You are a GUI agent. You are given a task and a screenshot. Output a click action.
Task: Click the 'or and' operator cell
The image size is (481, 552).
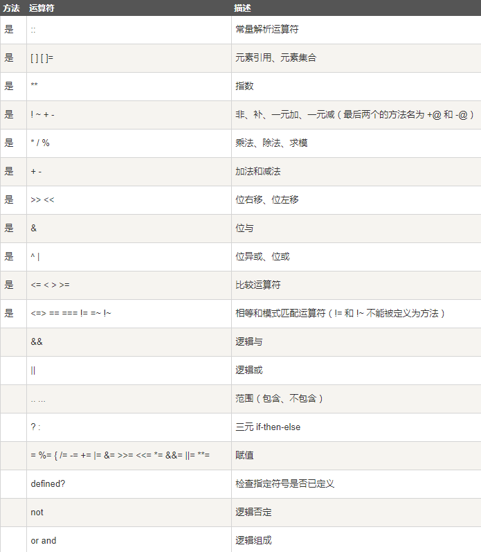pyautogui.click(x=44, y=540)
